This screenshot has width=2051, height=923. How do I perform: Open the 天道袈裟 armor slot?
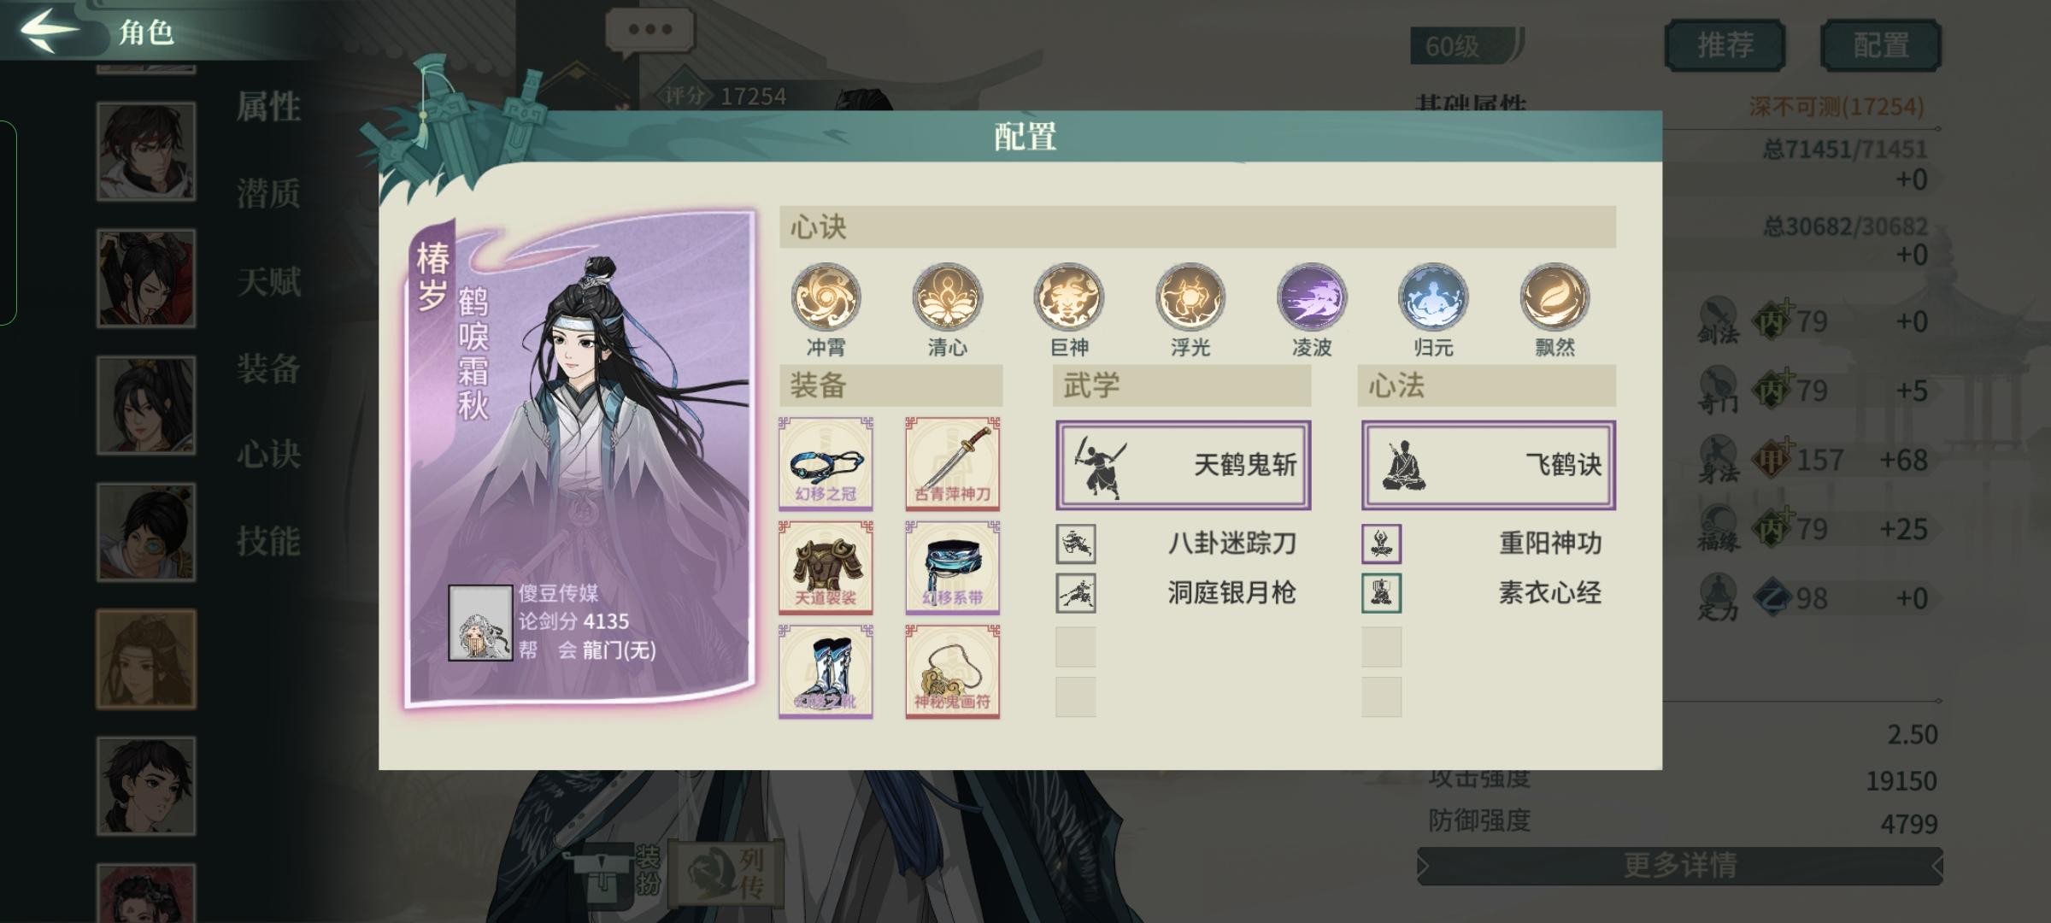tap(826, 567)
